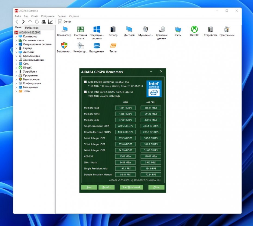Open the Безопасность shield icon
Viewport: 253px width, 226px height.
(x=64, y=46)
